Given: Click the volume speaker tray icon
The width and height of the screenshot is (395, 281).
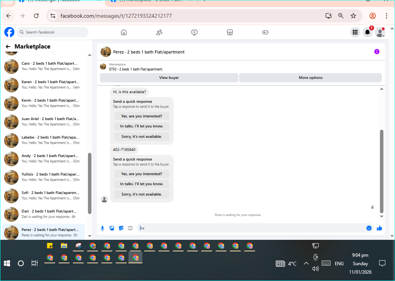Looking at the screenshot, I should (316, 269).
